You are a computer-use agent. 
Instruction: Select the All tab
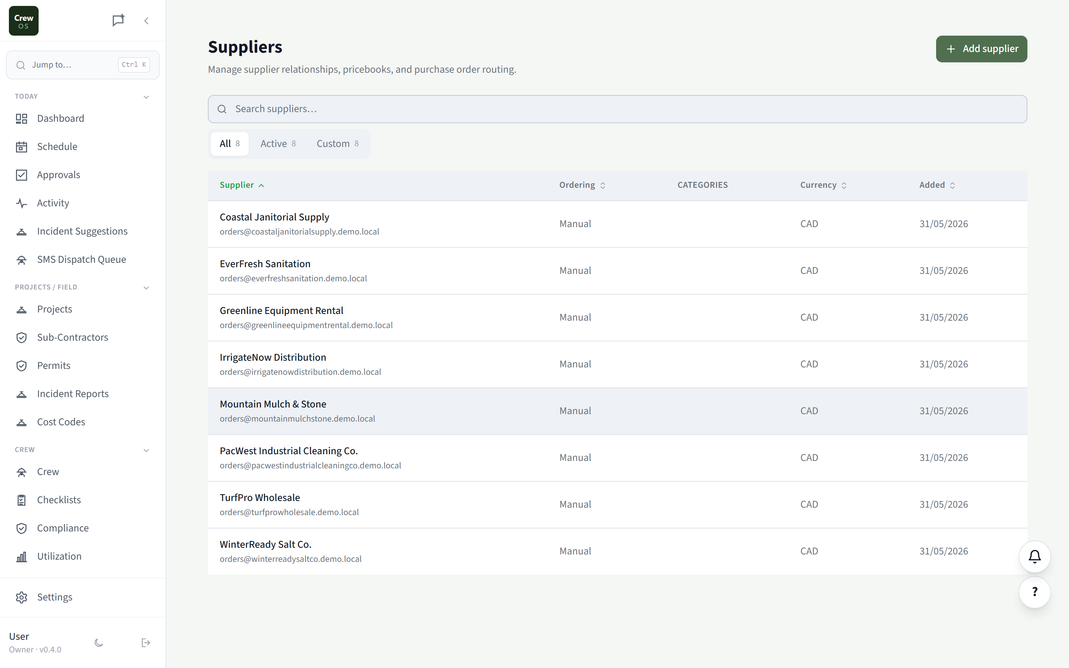(230, 144)
